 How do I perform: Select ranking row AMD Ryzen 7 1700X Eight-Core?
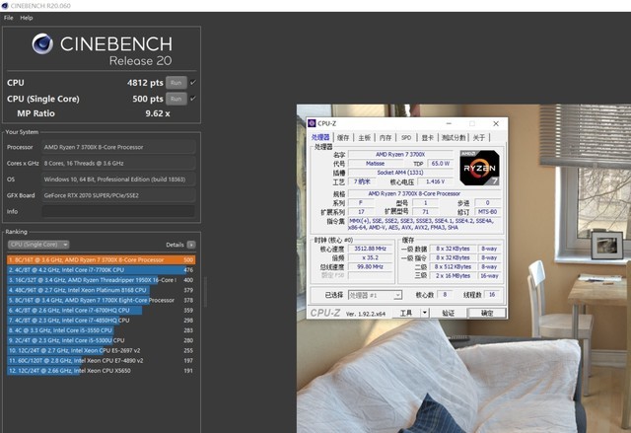click(101, 300)
